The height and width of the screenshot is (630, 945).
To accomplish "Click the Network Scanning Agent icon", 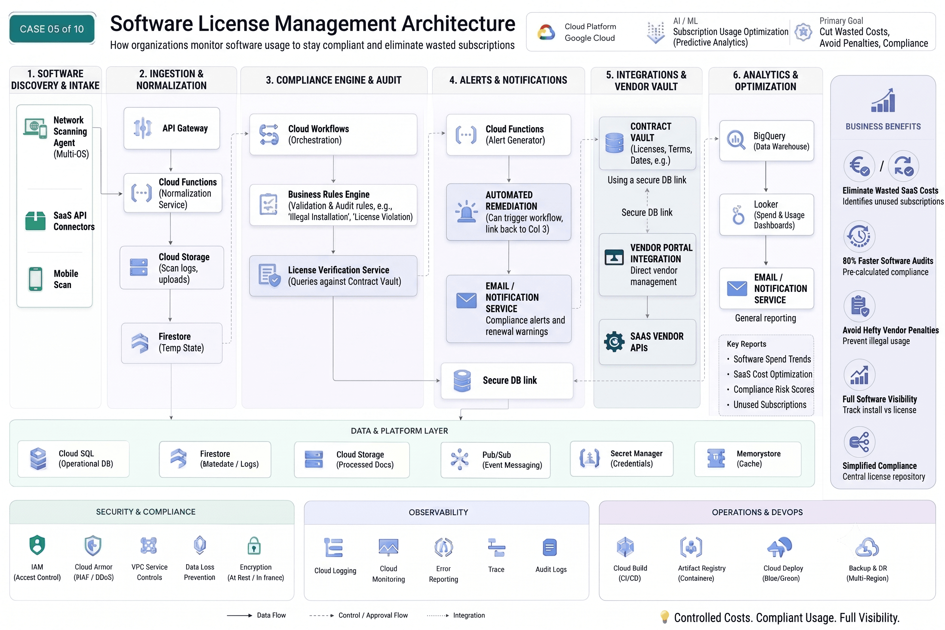I will tap(35, 128).
